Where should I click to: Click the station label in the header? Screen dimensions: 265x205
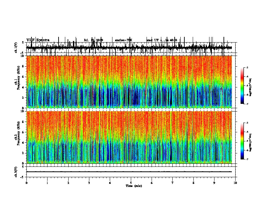123,40
